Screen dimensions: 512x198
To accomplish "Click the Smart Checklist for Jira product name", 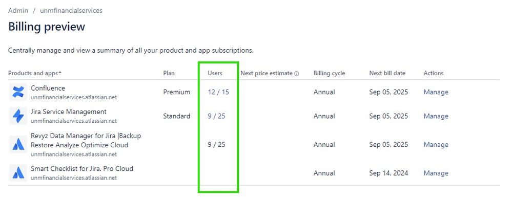I will coord(82,169).
